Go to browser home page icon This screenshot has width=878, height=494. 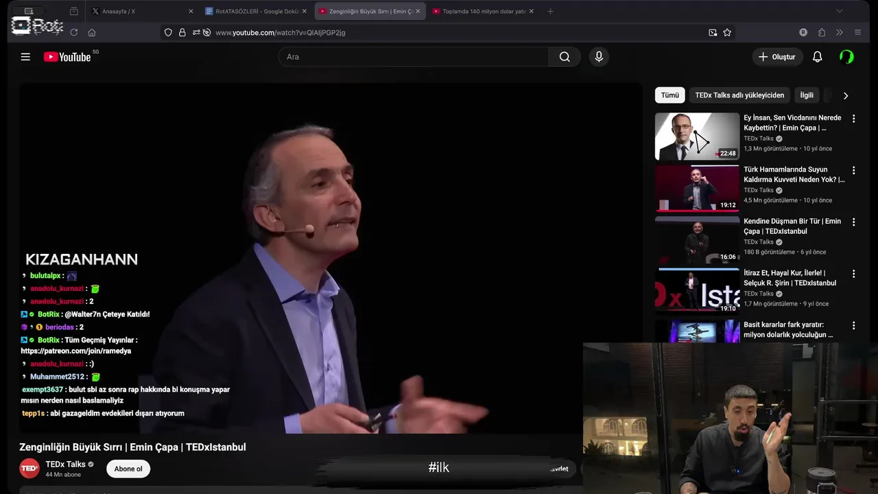click(92, 32)
